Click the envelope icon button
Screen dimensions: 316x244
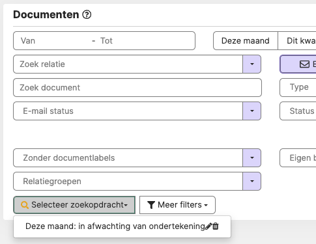coord(298,64)
